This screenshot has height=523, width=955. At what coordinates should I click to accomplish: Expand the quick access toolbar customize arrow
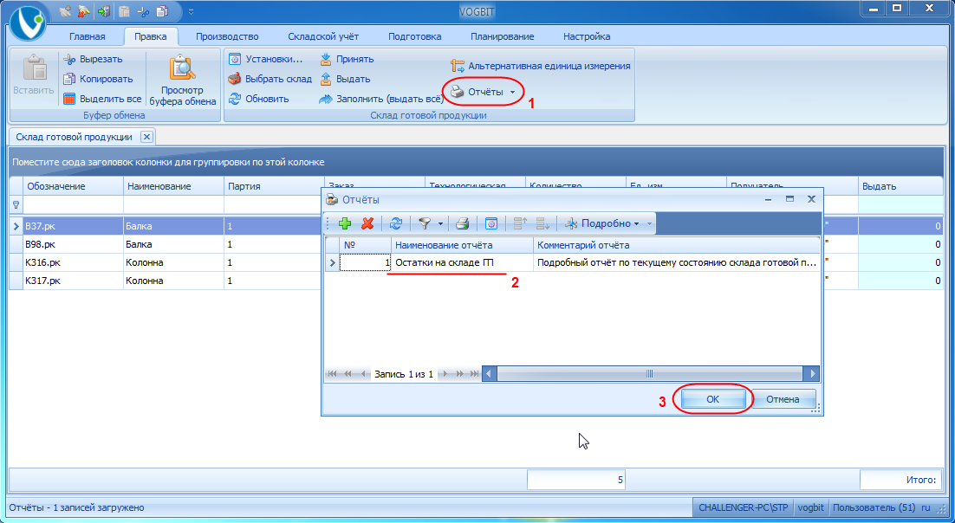pos(191,11)
